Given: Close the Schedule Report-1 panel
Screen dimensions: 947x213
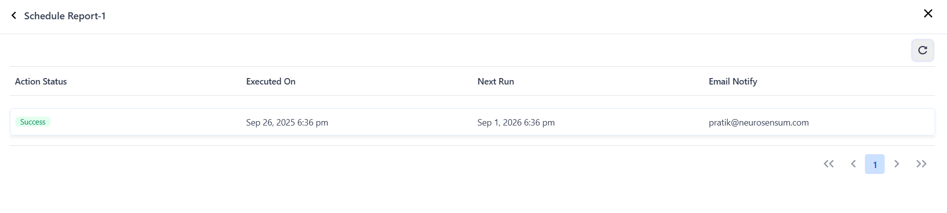Looking at the screenshot, I should 928,14.
